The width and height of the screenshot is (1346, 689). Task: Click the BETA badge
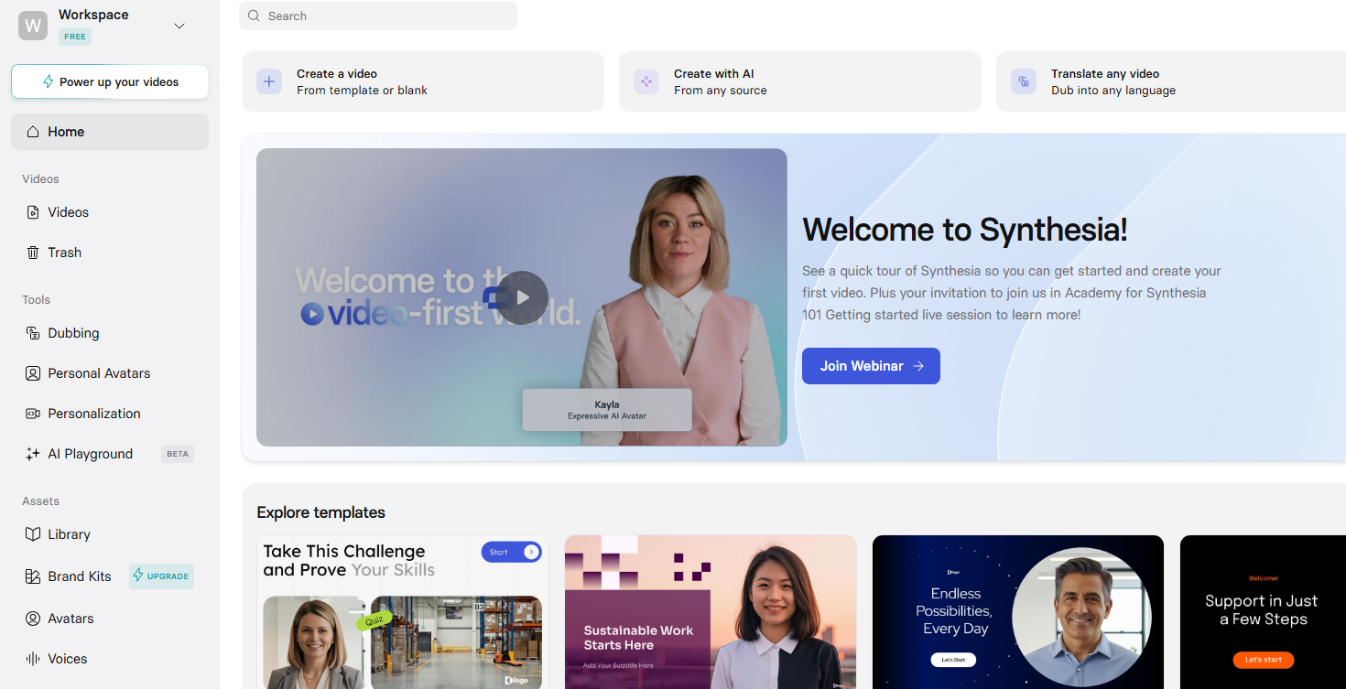tap(178, 454)
